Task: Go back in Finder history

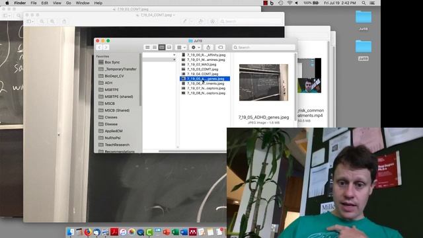Action: tap(99, 47)
